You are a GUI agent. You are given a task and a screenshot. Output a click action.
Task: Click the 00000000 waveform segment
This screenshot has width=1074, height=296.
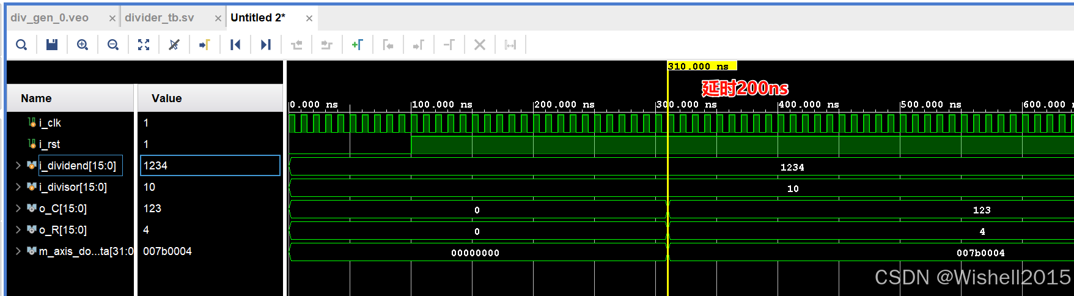[476, 253]
